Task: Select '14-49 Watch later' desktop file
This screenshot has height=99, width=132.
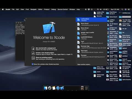Action: click(x=112, y=25)
